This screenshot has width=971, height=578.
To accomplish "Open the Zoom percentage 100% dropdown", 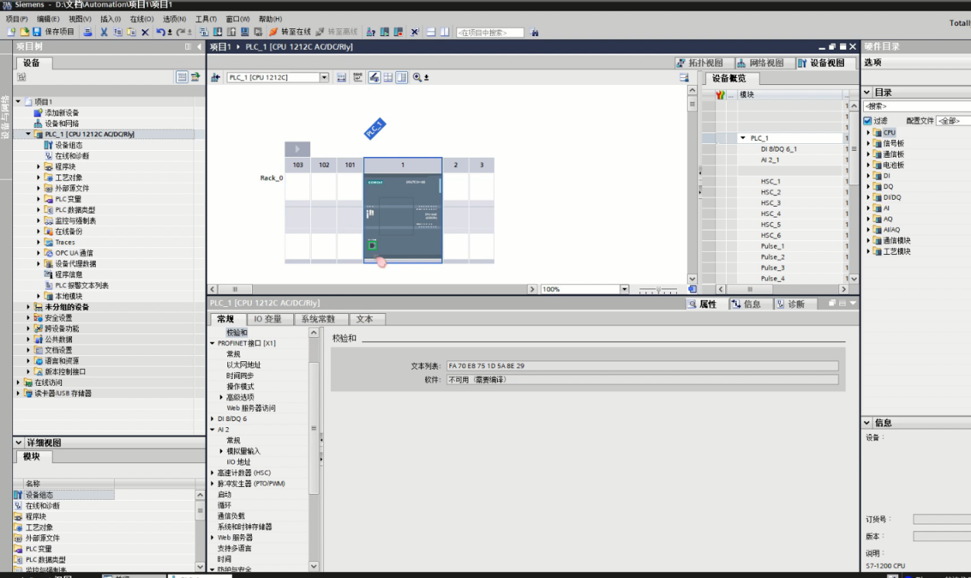I will [x=624, y=289].
